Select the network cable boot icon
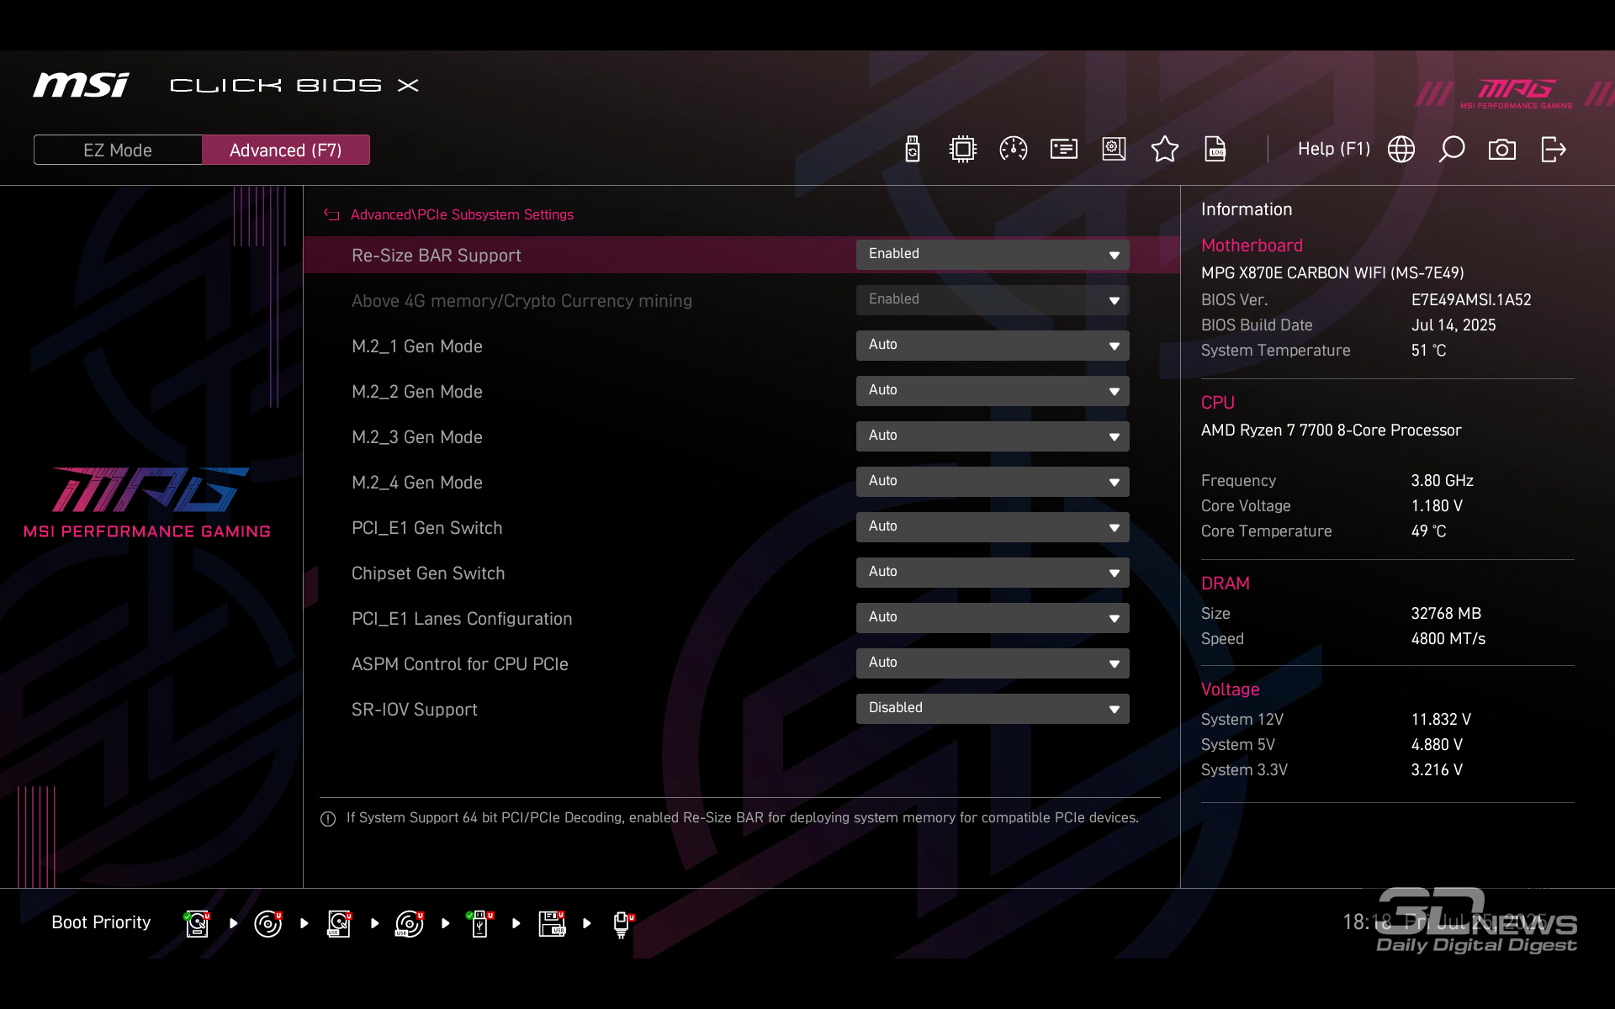The image size is (1615, 1009). pyautogui.click(x=623, y=924)
